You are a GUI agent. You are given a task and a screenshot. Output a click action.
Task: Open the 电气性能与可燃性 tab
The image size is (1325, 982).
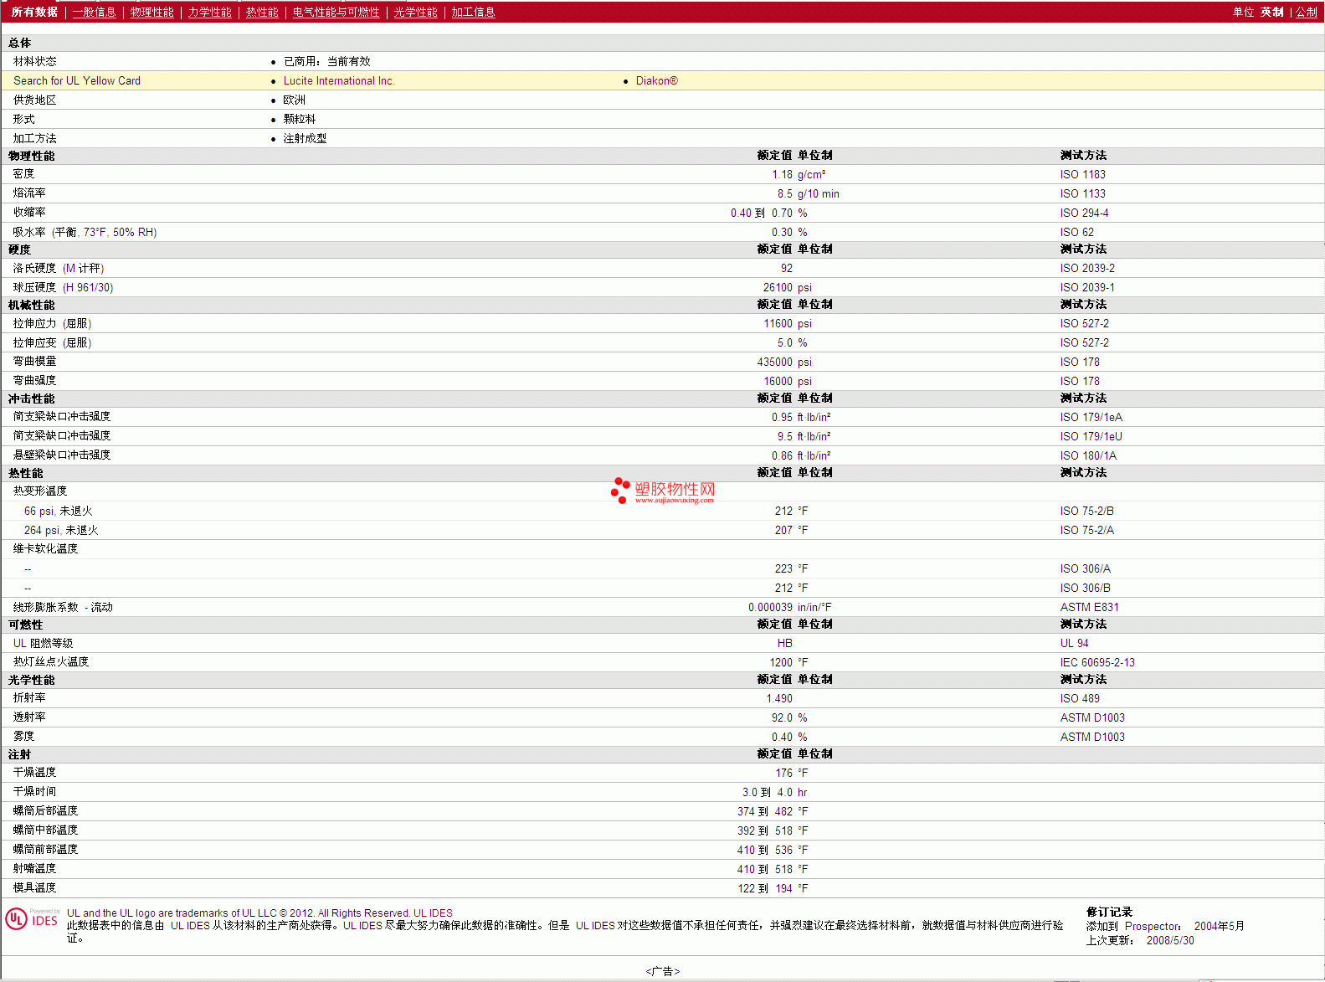click(x=336, y=12)
